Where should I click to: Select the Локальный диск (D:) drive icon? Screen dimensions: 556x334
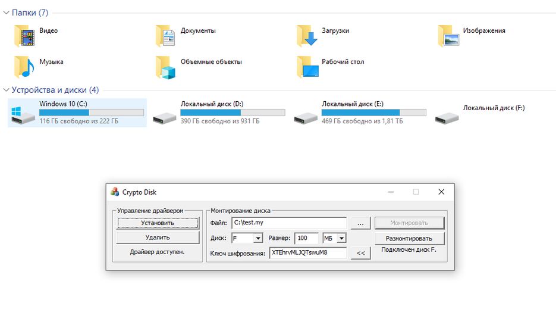pyautogui.click(x=164, y=118)
